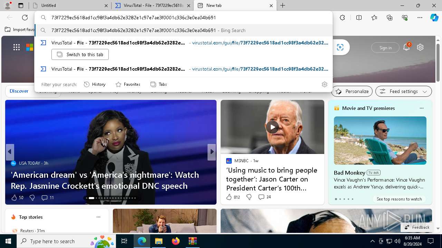The width and height of the screenshot is (442, 248).
Task: Click the Switch to this tab button
Action: pos(80,54)
